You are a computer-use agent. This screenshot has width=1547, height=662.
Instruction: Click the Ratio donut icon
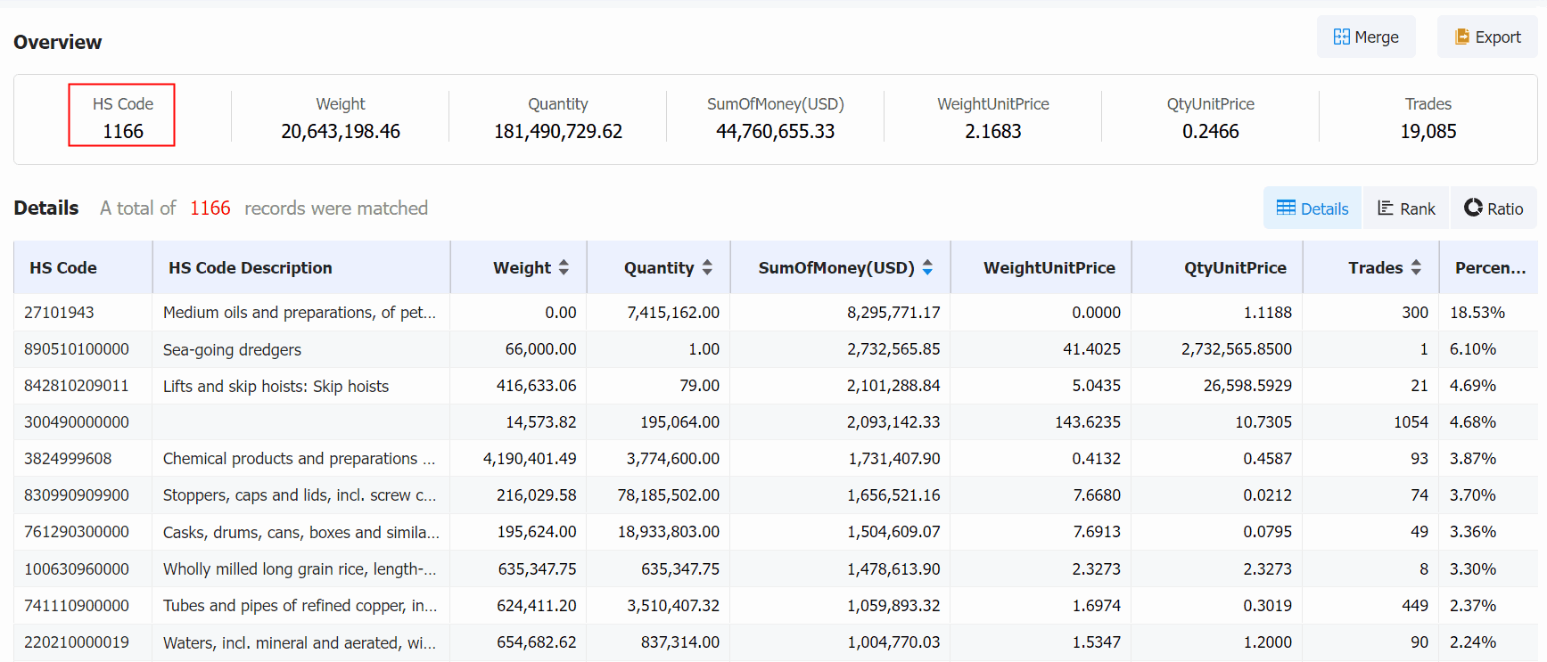tap(1473, 208)
